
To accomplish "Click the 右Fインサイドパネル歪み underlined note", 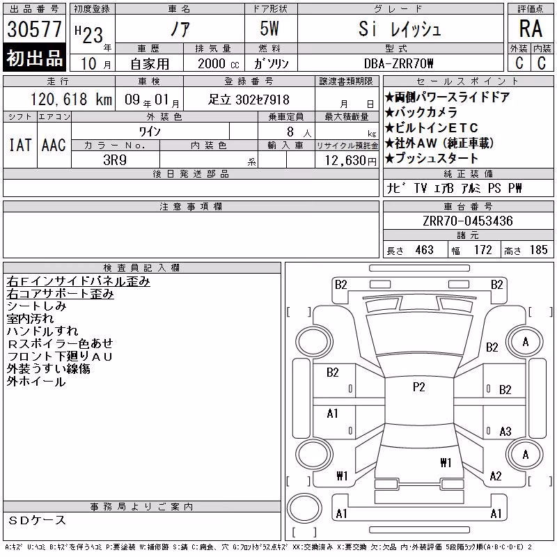I will [78, 281].
